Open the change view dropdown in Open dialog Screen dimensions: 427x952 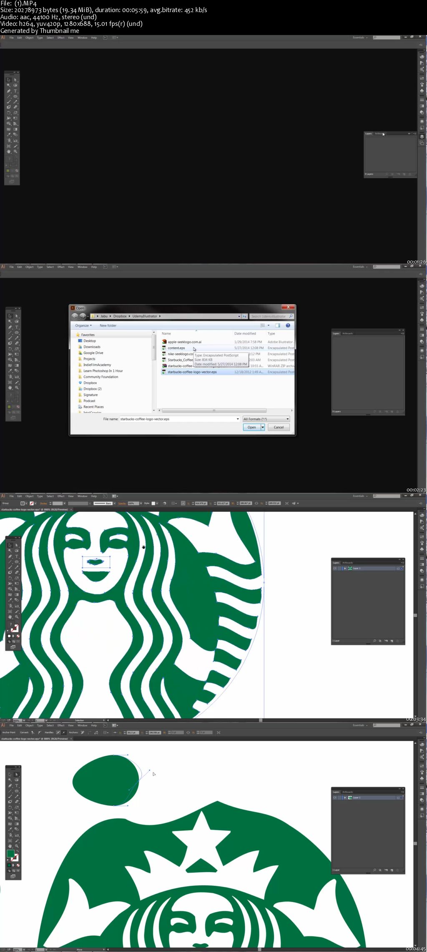click(x=268, y=326)
